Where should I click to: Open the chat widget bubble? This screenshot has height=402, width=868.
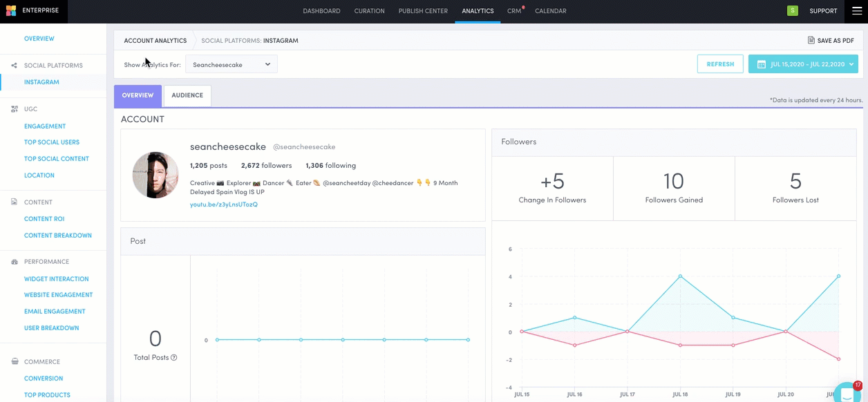point(847,394)
